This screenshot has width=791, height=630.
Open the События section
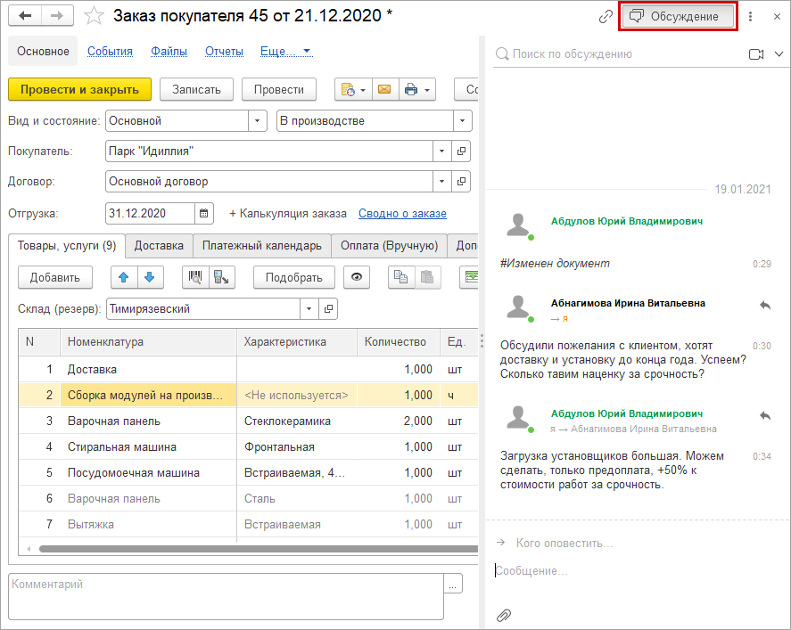(x=110, y=52)
